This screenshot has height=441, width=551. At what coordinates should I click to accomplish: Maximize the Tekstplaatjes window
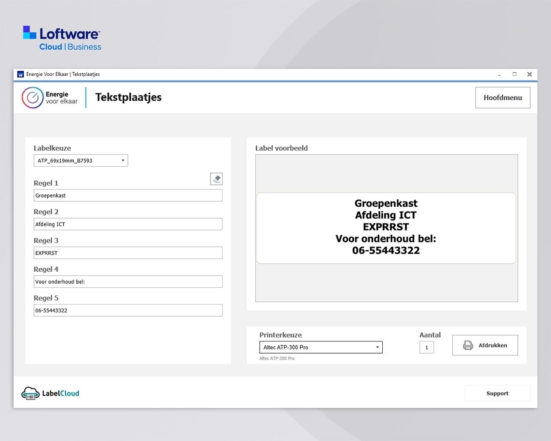coord(514,74)
